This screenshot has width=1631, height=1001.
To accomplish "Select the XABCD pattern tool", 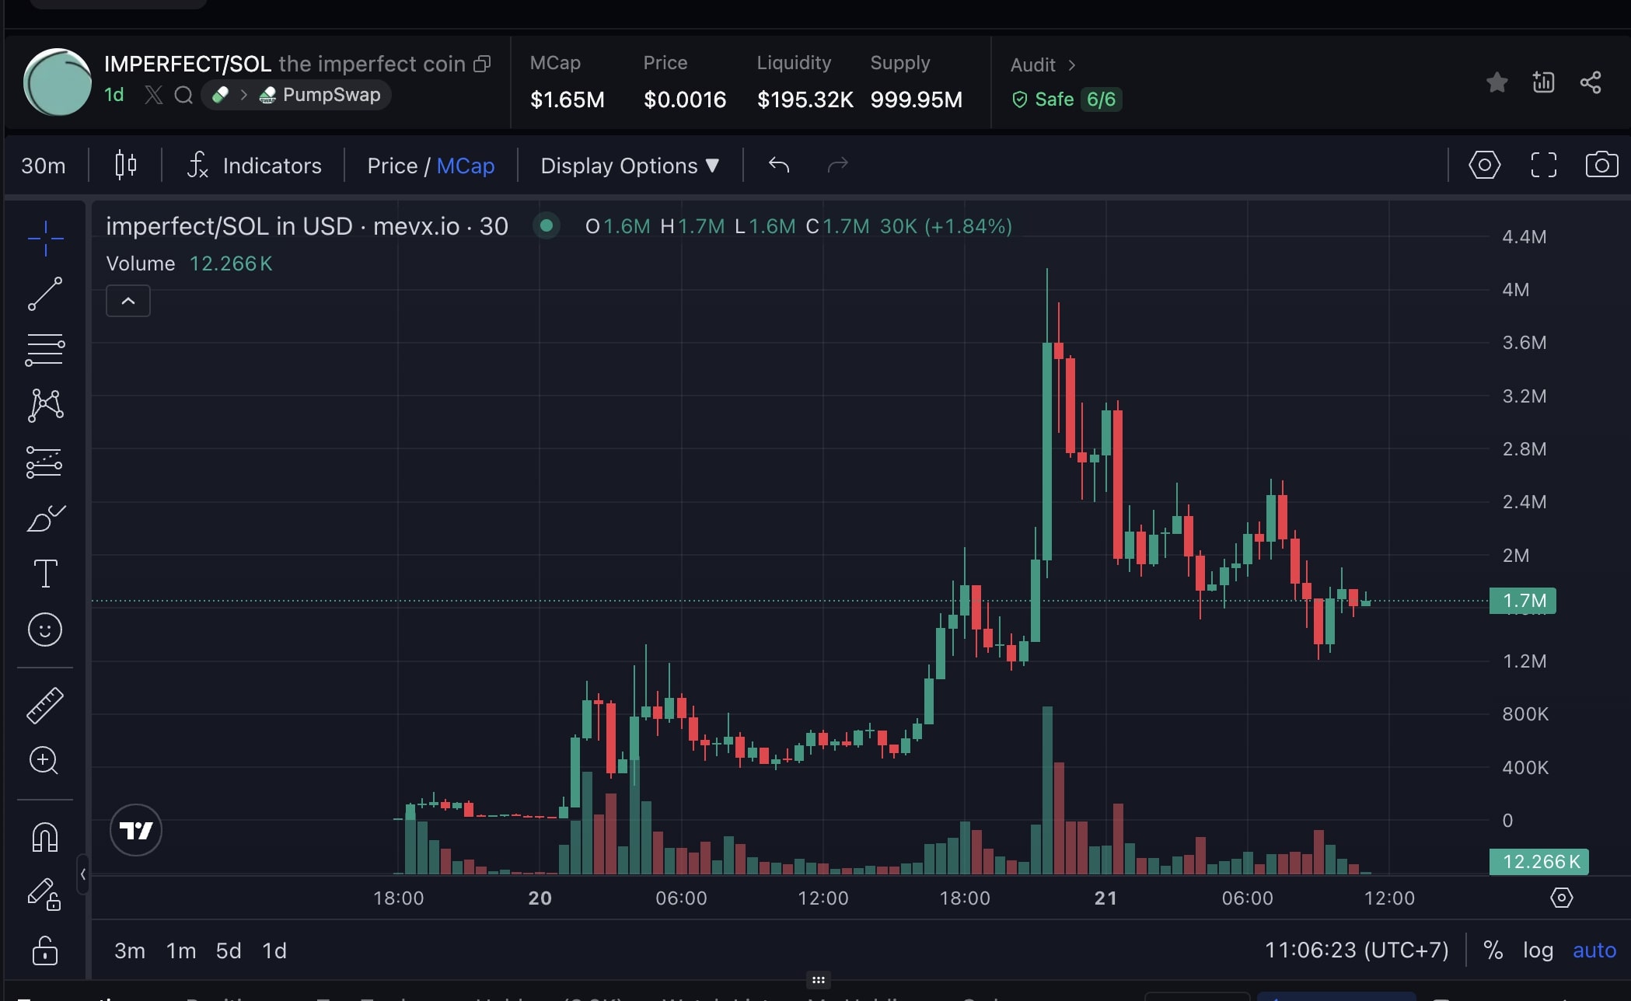I will [45, 406].
